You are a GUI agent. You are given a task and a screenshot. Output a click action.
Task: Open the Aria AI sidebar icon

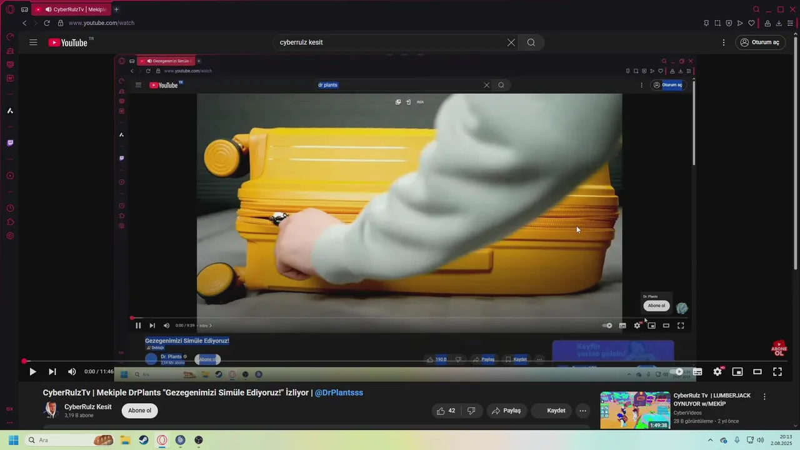point(10,111)
